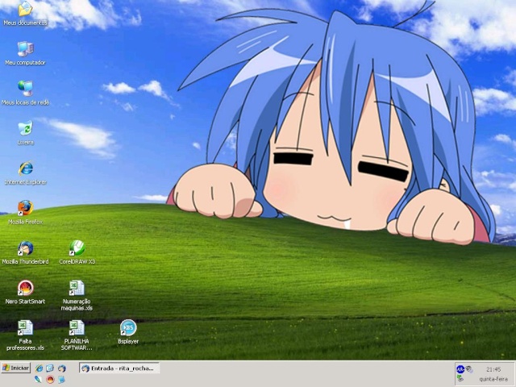The width and height of the screenshot is (516, 387).
Task: Click blue page icon right of Nero in Quick Launch
Action: pyautogui.click(x=61, y=380)
